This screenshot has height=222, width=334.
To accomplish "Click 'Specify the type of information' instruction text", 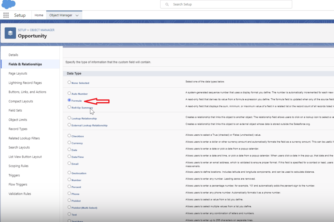I will point(108,62).
